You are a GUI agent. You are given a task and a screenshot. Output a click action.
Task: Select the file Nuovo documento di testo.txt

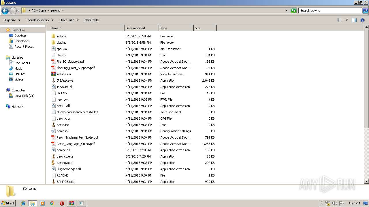pos(77,112)
